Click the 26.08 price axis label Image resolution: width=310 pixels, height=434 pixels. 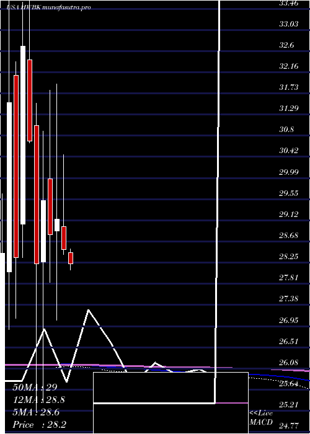point(289,362)
